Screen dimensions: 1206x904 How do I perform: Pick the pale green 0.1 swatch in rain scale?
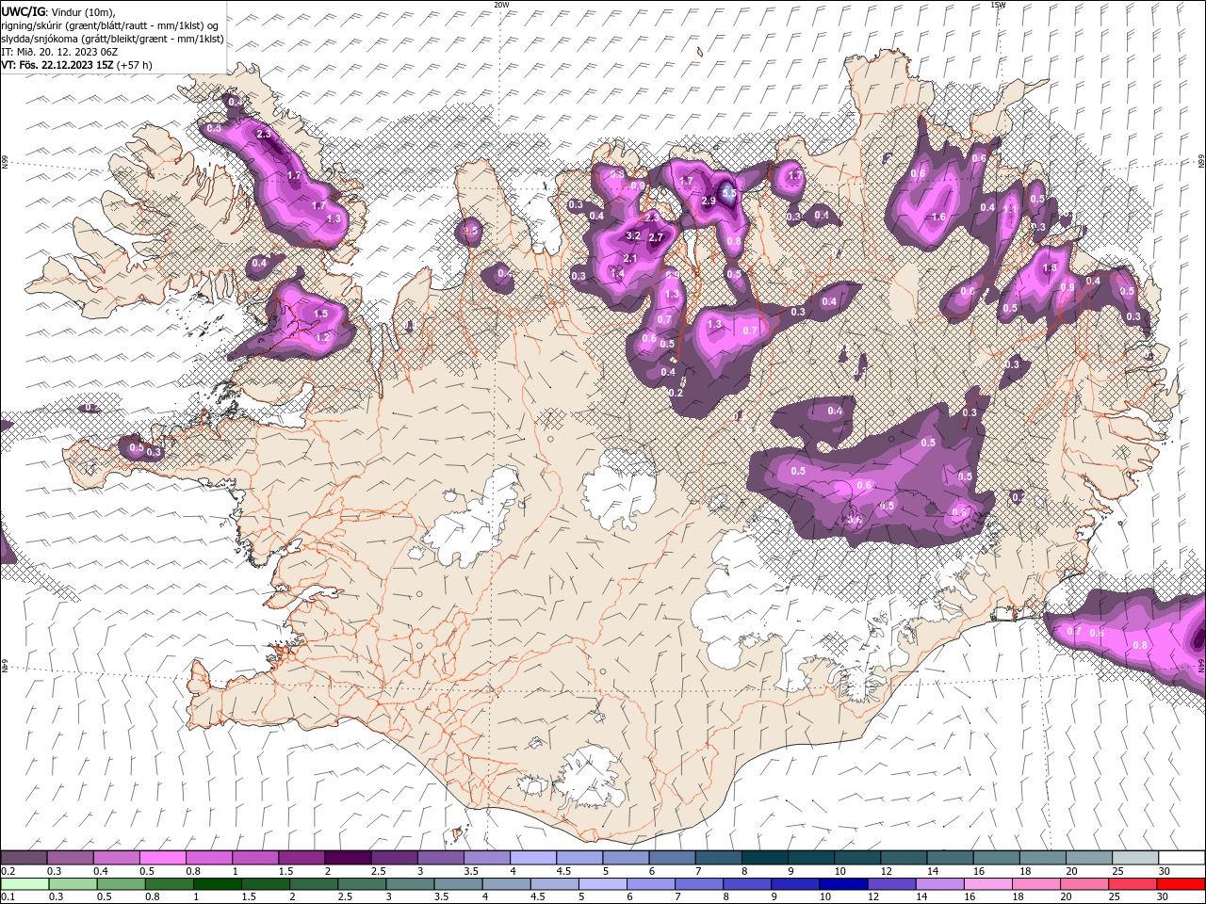coord(24,884)
